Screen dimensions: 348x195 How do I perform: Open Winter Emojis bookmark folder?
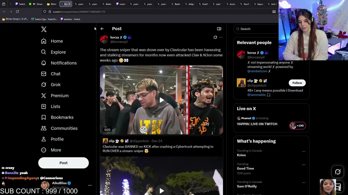15,19
